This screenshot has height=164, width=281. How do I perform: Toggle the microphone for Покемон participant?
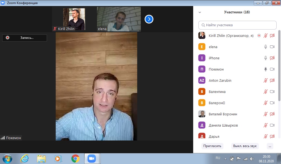[265, 69]
